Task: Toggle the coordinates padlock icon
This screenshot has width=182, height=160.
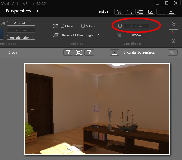Action: tap(119, 35)
